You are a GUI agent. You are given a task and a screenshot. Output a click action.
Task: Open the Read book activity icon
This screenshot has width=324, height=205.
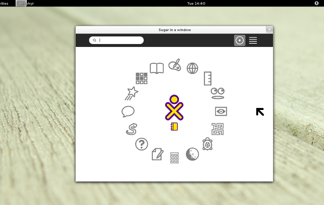click(157, 68)
